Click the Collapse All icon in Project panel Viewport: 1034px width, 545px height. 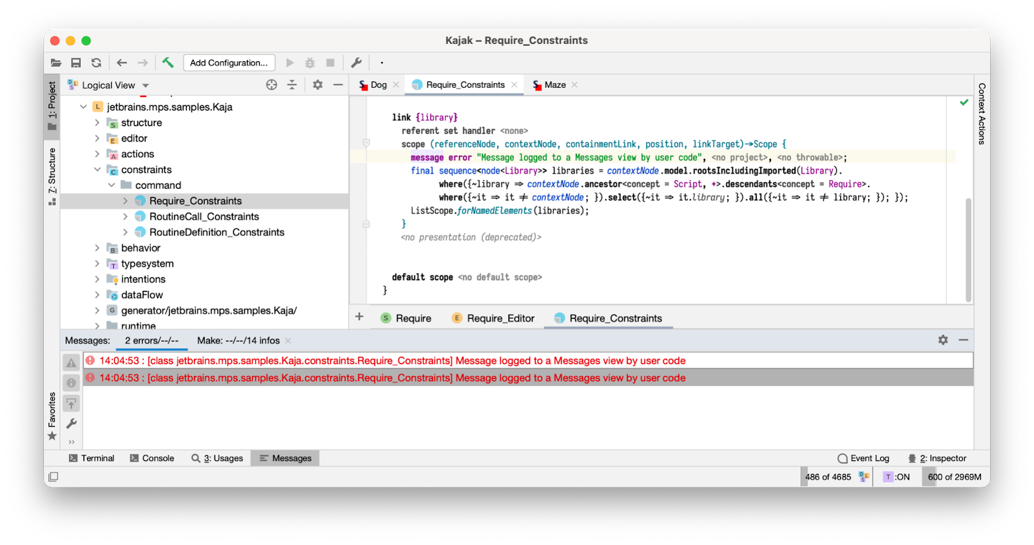tap(292, 85)
